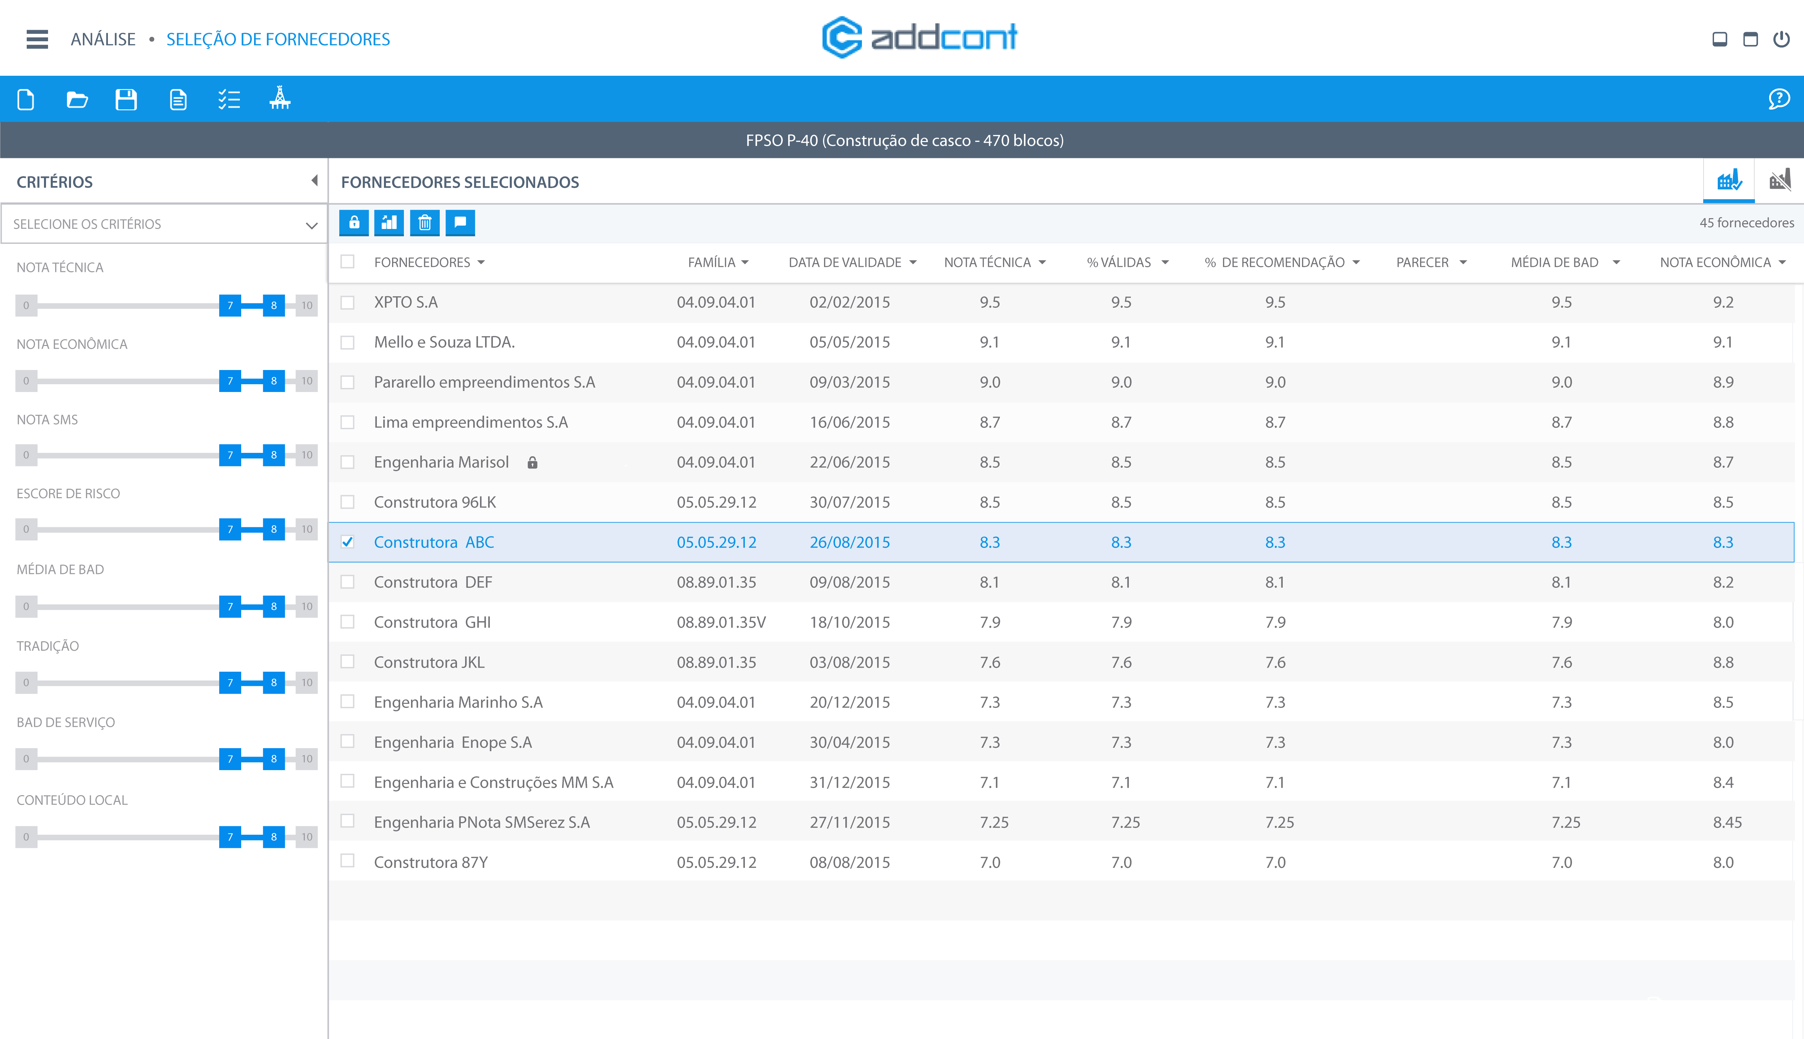Image resolution: width=1804 pixels, height=1039 pixels.
Task: Toggle the select-all header checkbox
Action: click(347, 262)
